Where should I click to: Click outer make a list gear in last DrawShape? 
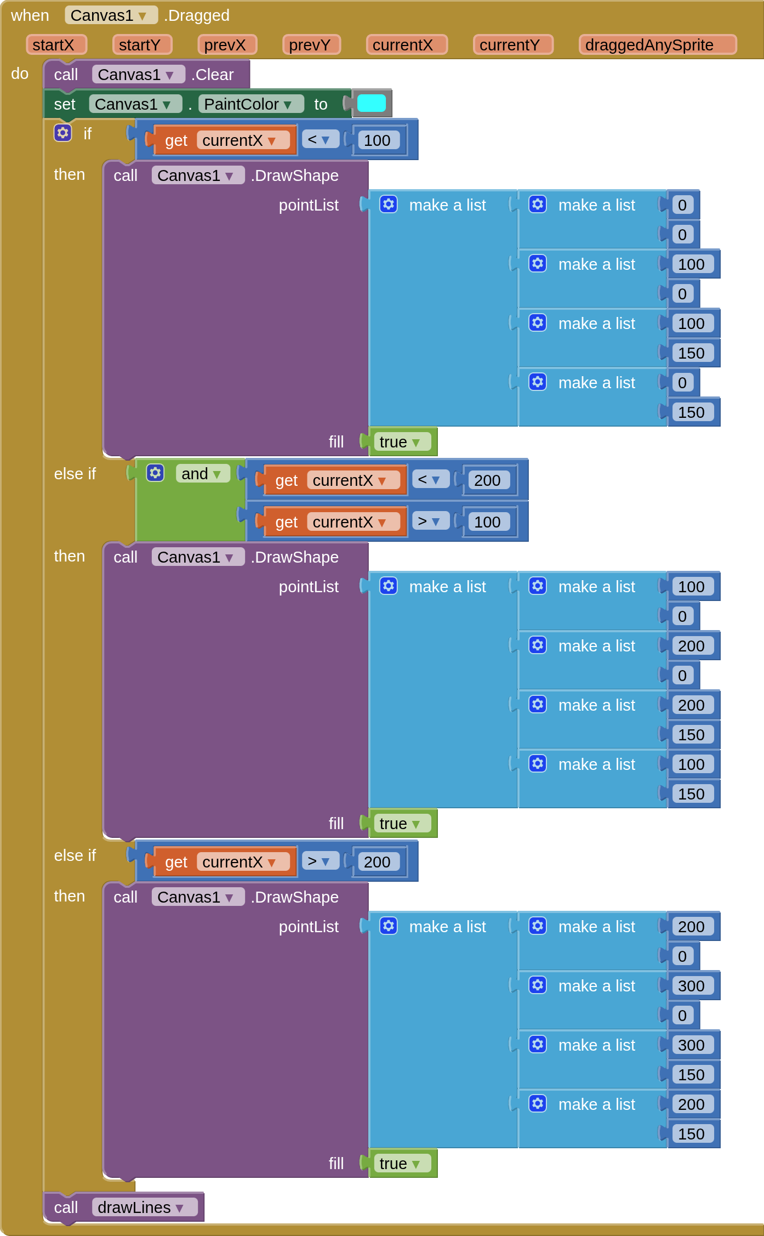point(389,926)
